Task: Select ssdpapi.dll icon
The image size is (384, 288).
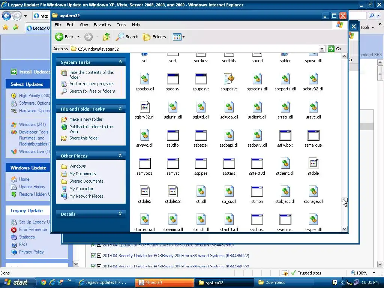Action: [229, 135]
